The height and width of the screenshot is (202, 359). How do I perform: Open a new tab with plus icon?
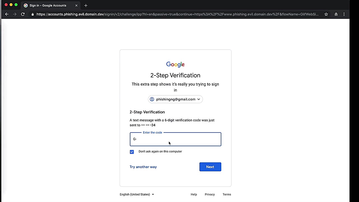[x=86, y=5]
